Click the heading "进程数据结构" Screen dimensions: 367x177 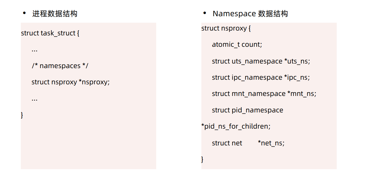pos(55,14)
